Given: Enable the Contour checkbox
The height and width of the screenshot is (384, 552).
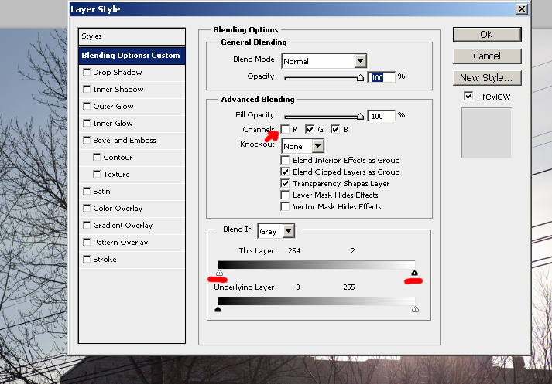Looking at the screenshot, I should coord(97,157).
